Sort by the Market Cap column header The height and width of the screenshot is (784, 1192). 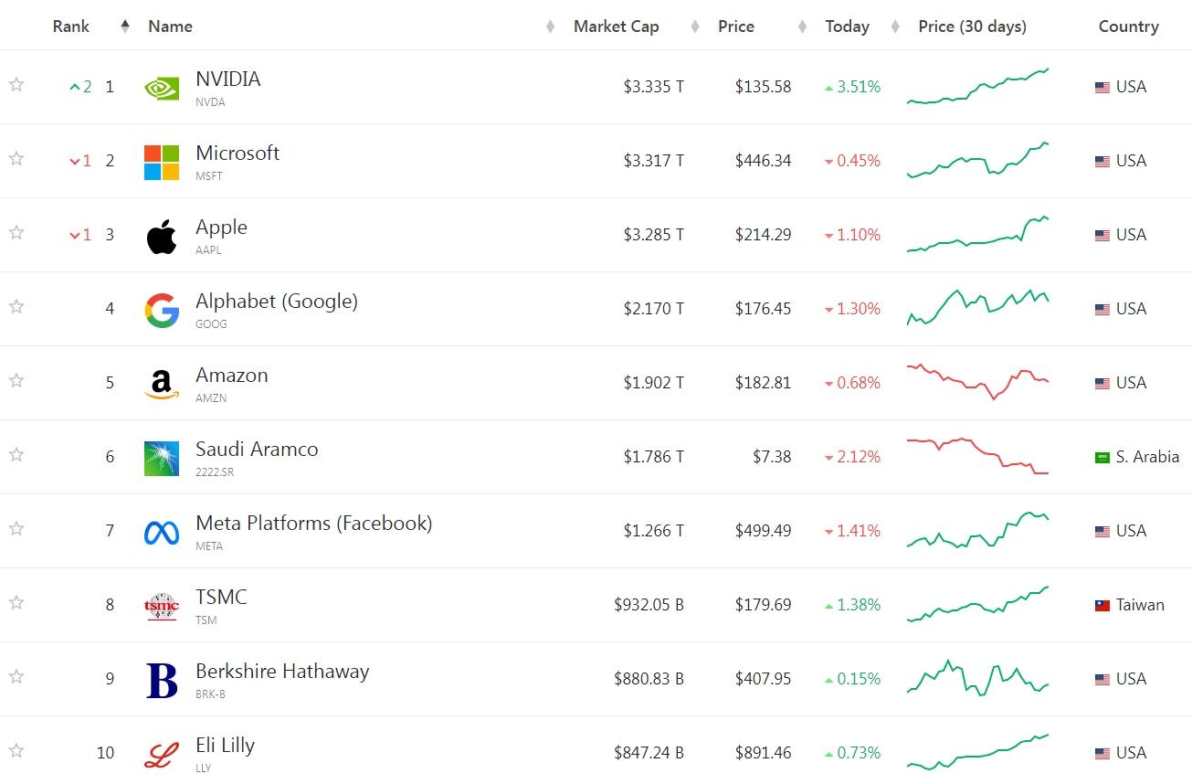[616, 26]
